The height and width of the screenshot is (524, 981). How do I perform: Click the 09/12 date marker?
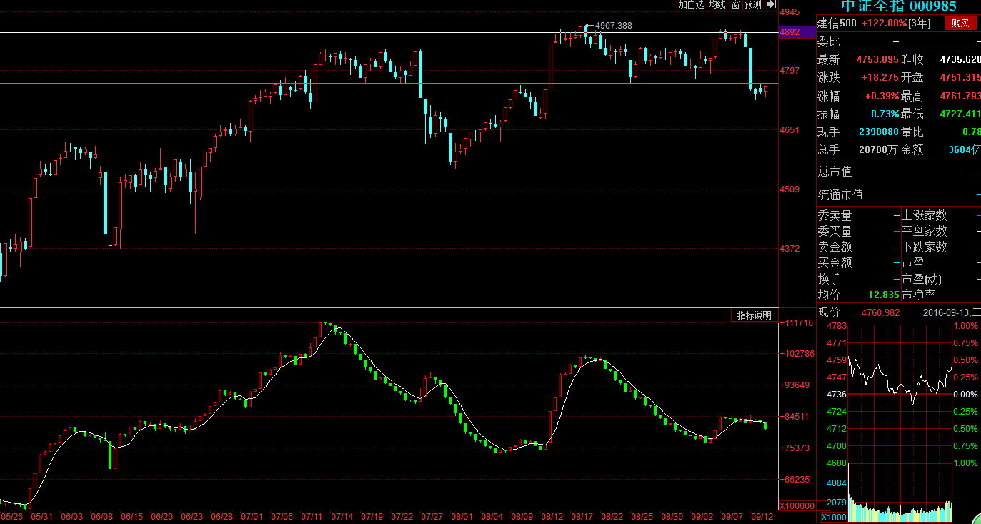[x=762, y=516]
